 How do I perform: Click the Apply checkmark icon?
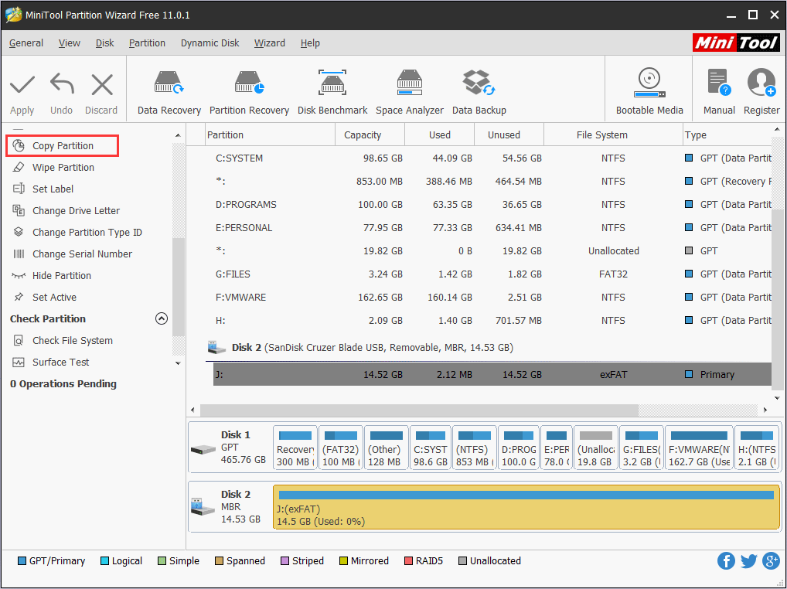coord(22,85)
